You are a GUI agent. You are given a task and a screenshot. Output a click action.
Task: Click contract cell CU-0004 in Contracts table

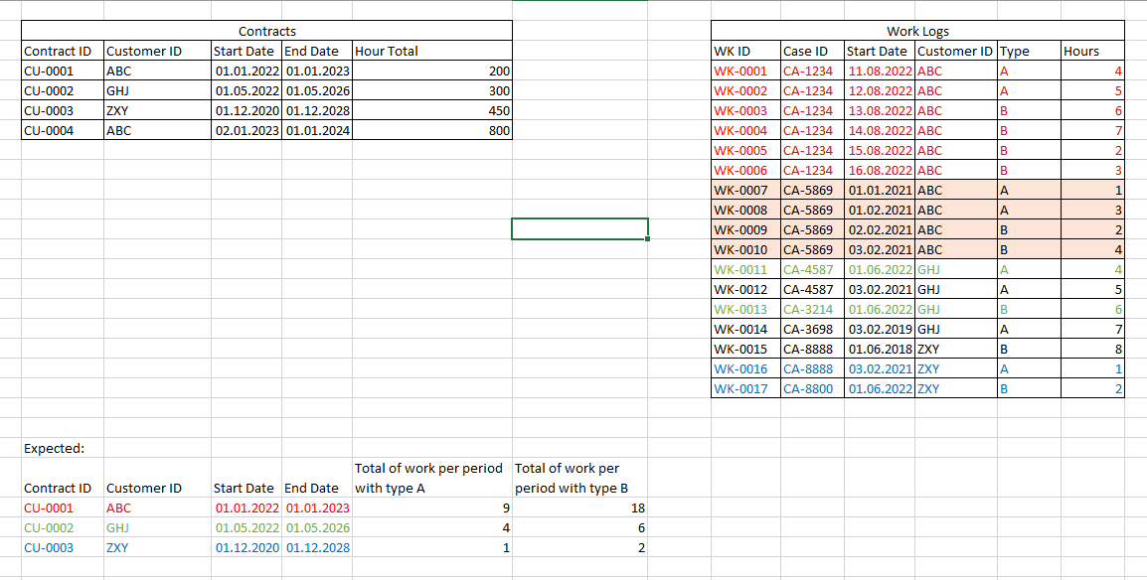click(63, 130)
